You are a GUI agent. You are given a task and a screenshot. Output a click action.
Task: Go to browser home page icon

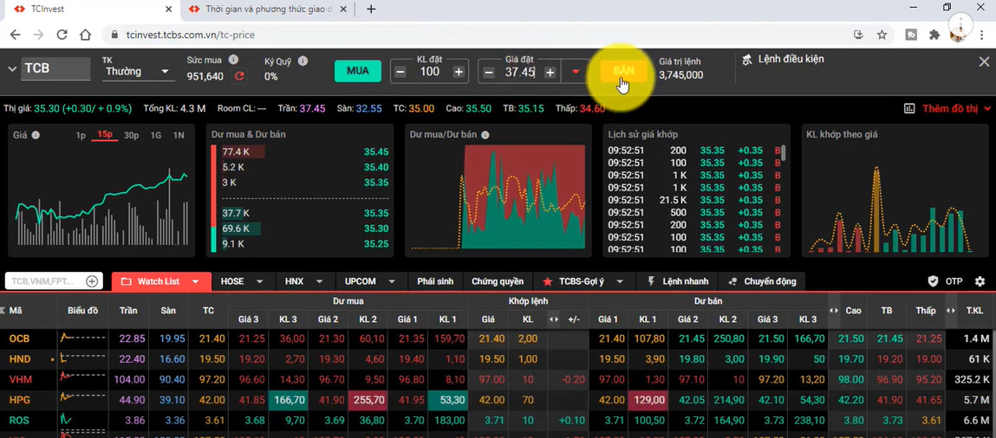click(x=85, y=35)
